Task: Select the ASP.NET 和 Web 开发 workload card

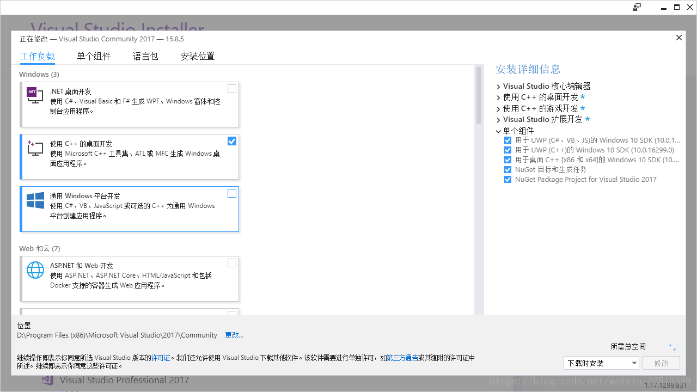Action: [x=130, y=279]
